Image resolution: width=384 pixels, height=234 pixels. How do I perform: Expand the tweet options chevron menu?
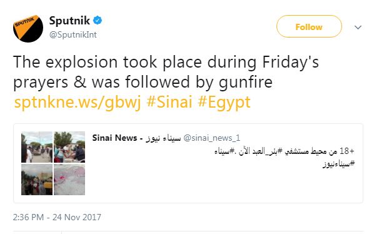click(358, 27)
